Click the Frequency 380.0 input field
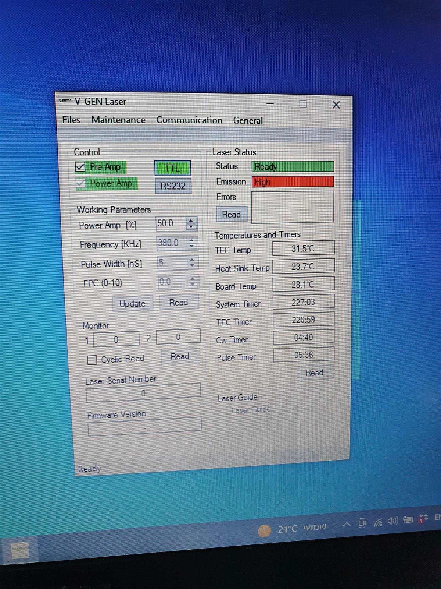Screen dimensions: 441x589 [172, 243]
